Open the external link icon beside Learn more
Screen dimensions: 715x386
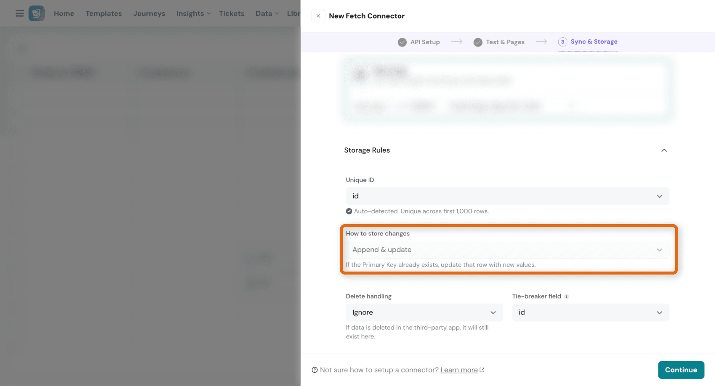[x=482, y=370]
